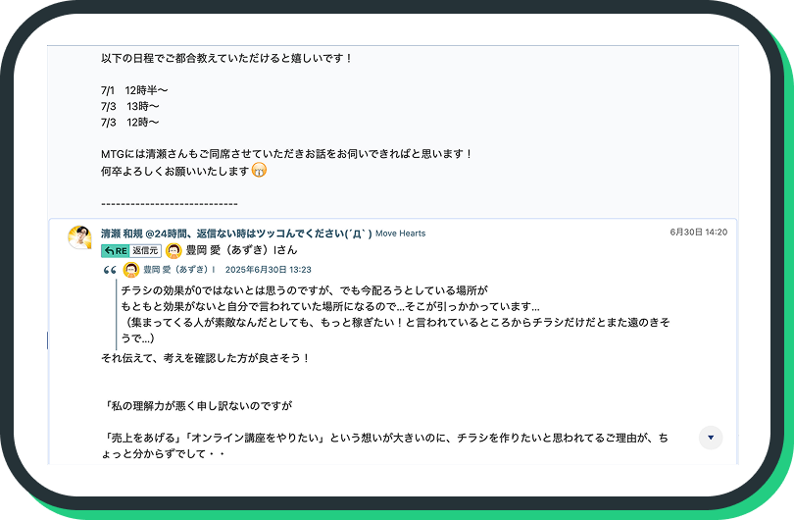Click recipient name 豊岡 愛（あずき）Iさん
The image size is (794, 520).
[241, 250]
